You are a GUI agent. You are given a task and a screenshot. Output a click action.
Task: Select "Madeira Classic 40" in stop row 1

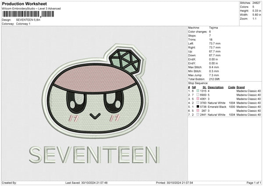tap(249, 91)
